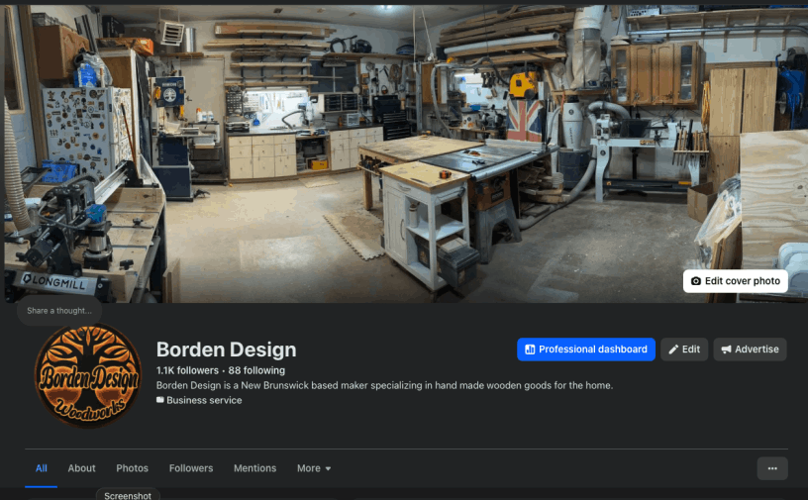Open the Professional dashboard
808x500 pixels.
(586, 350)
